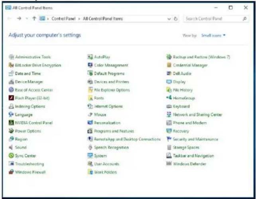Click the All Control Panel Items breadcrumb
The image size is (256, 199).
tap(103, 19)
